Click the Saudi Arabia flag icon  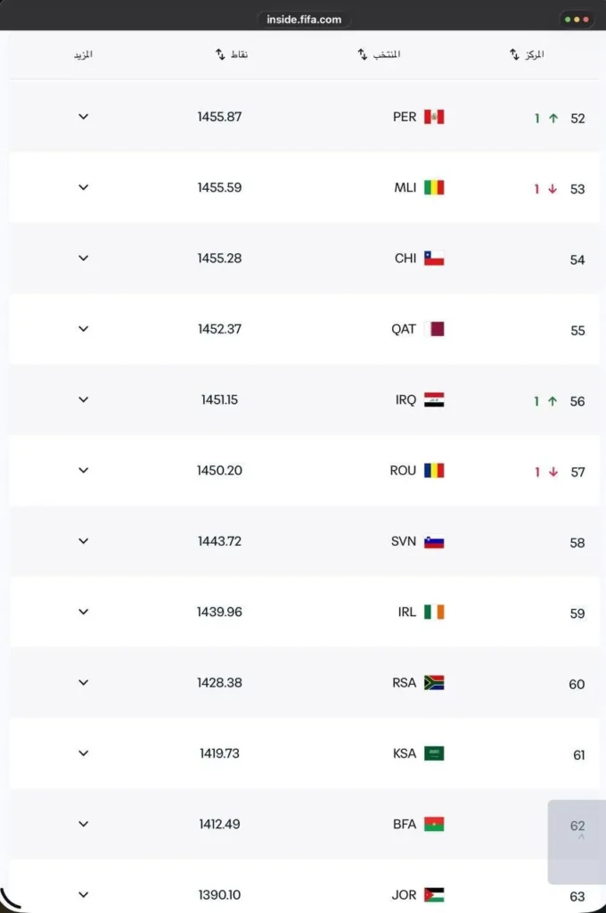click(x=434, y=753)
